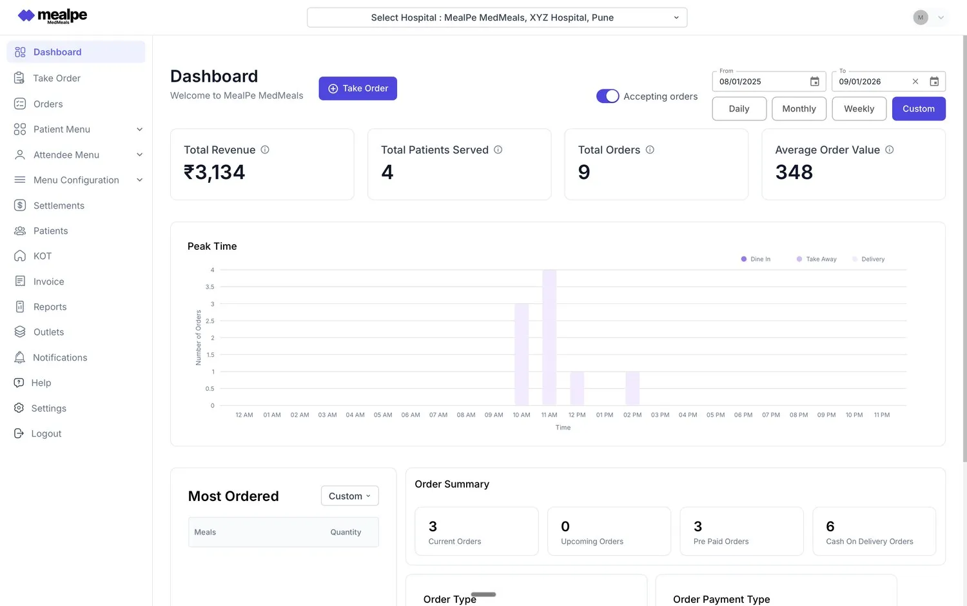Open the Most Ordered Custom dropdown
Screen dimensions: 967x606
[x=350, y=496]
